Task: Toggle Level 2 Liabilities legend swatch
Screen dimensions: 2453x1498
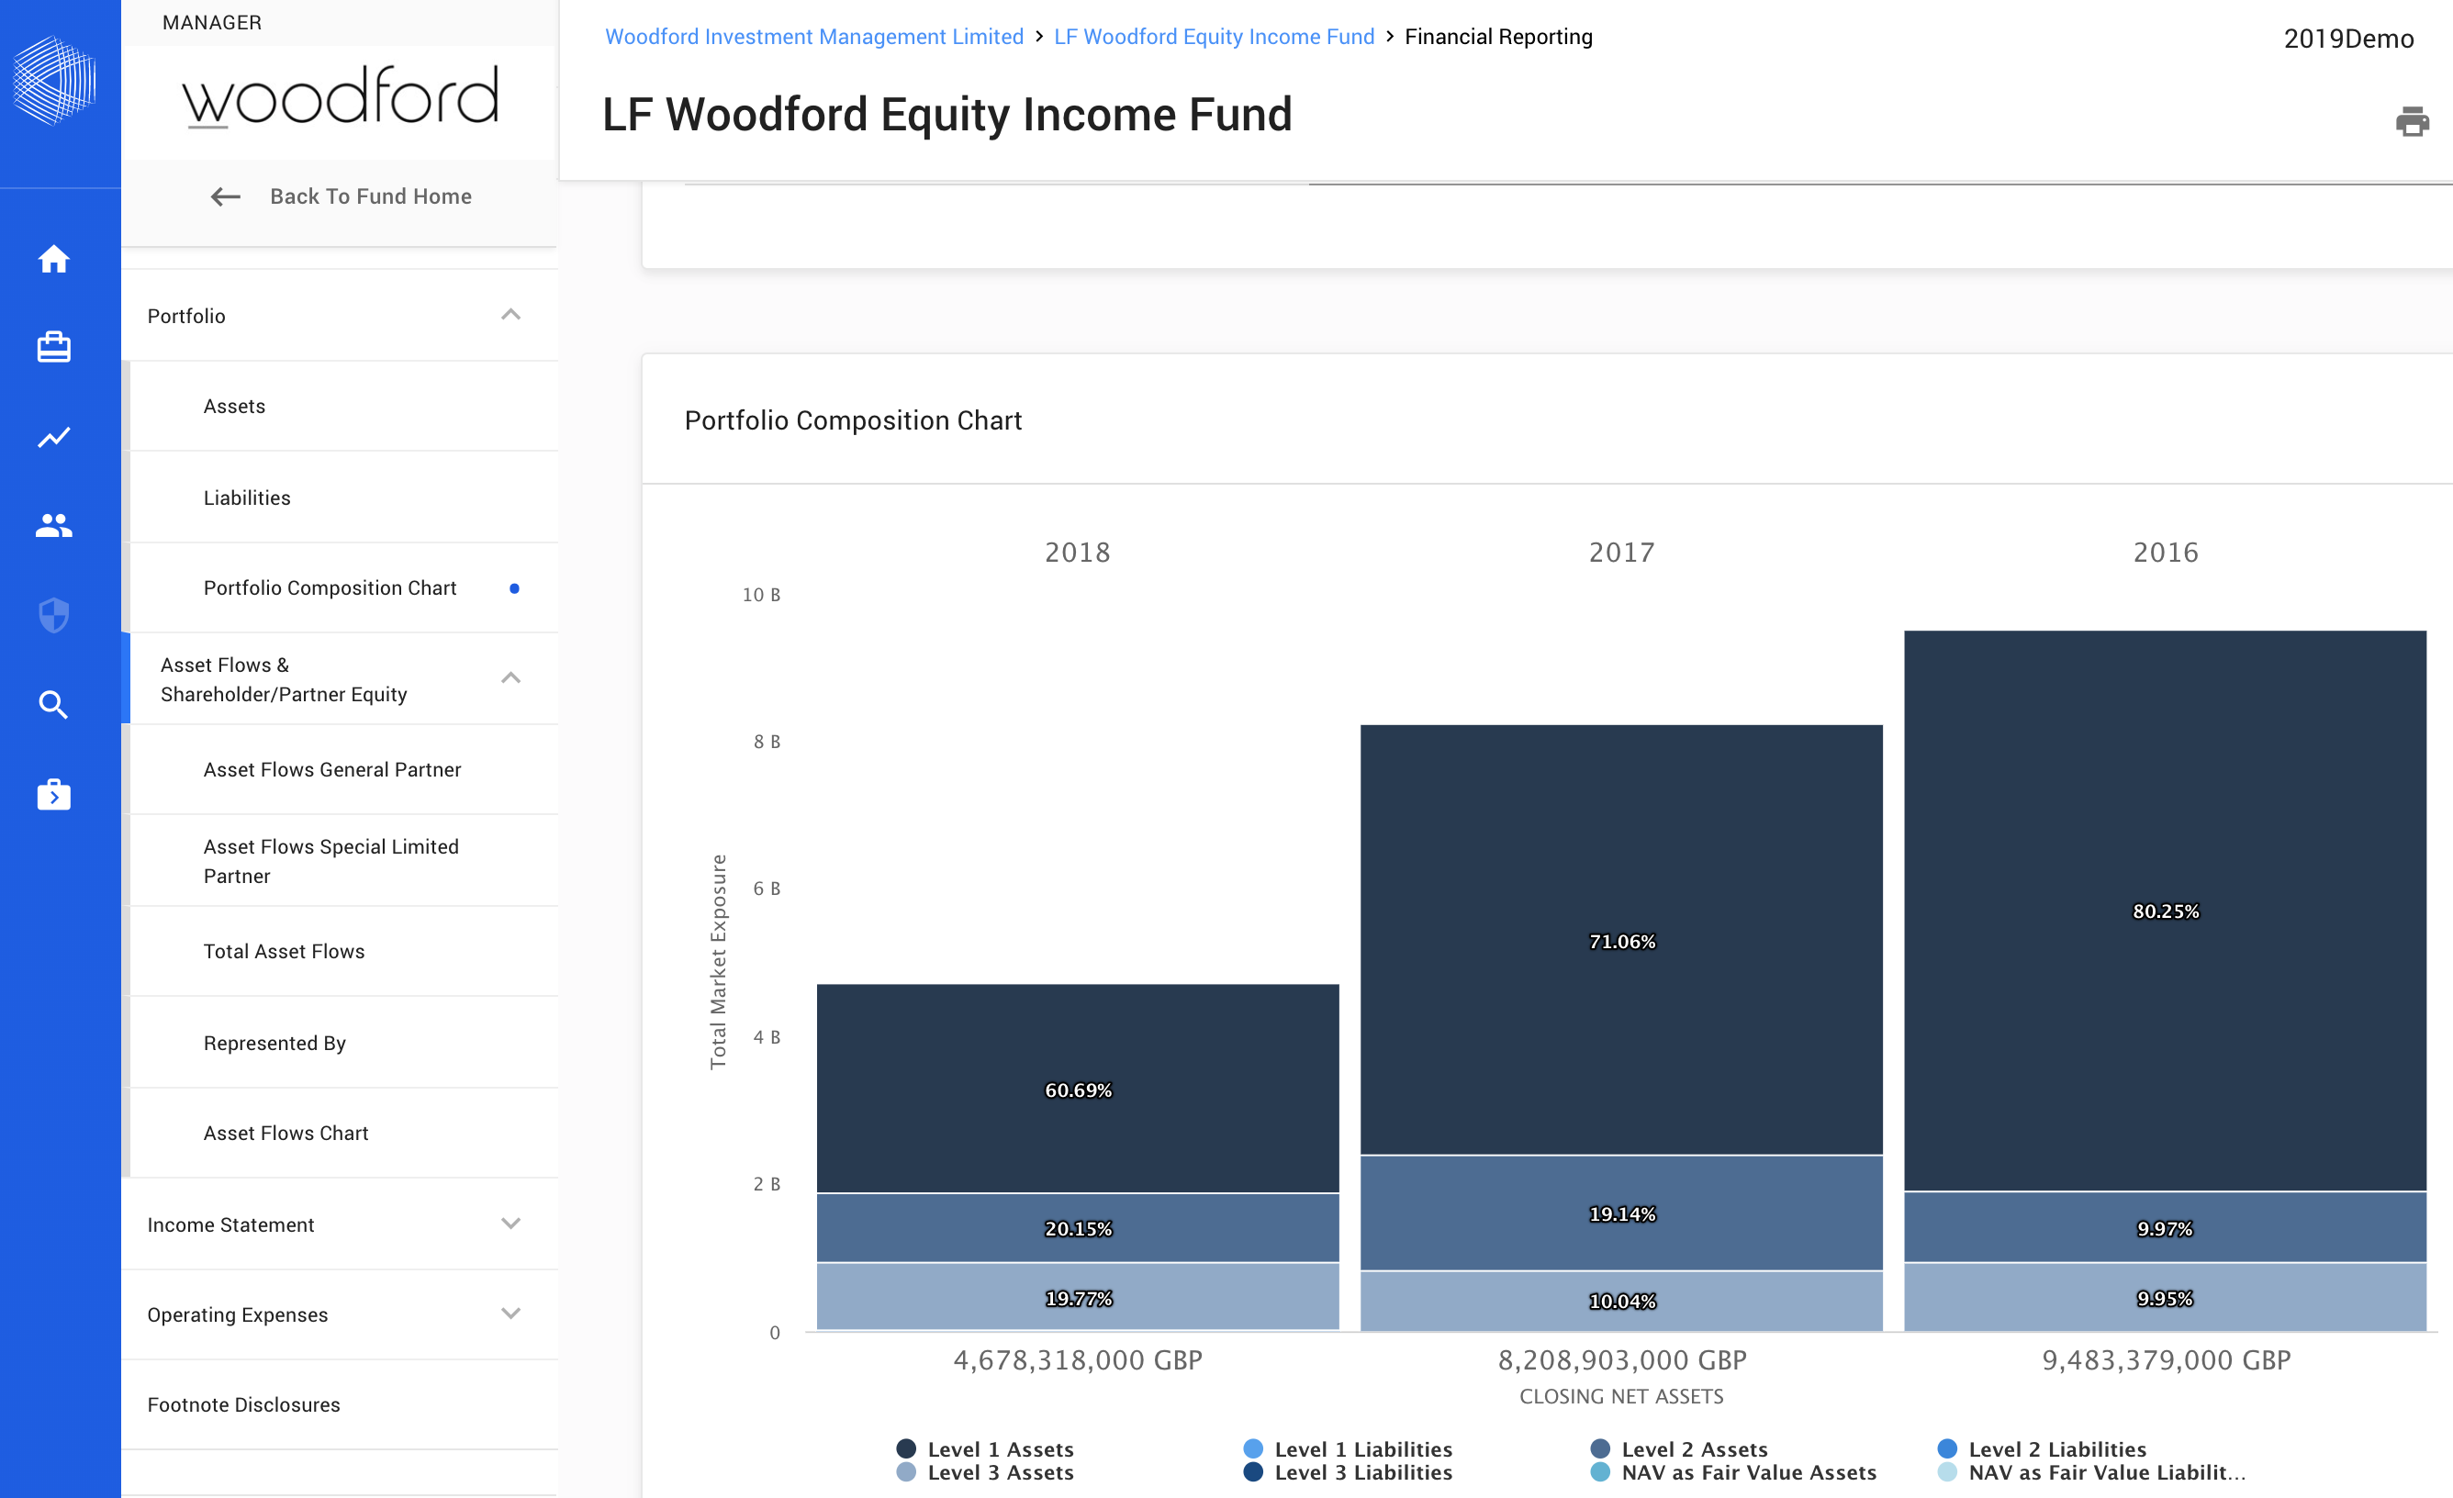Action: [x=1948, y=1448]
